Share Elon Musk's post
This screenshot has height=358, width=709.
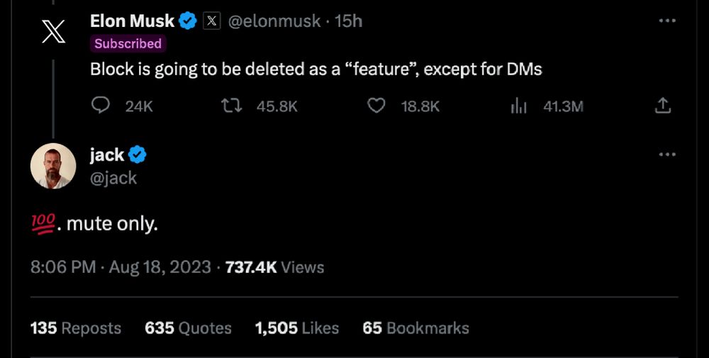tap(662, 106)
